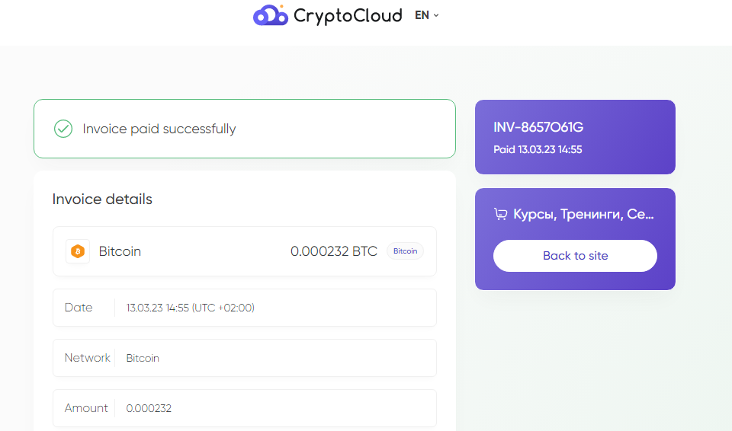Image resolution: width=732 pixels, height=431 pixels.
Task: Click the Invoice paid successfully banner
Action: (245, 129)
